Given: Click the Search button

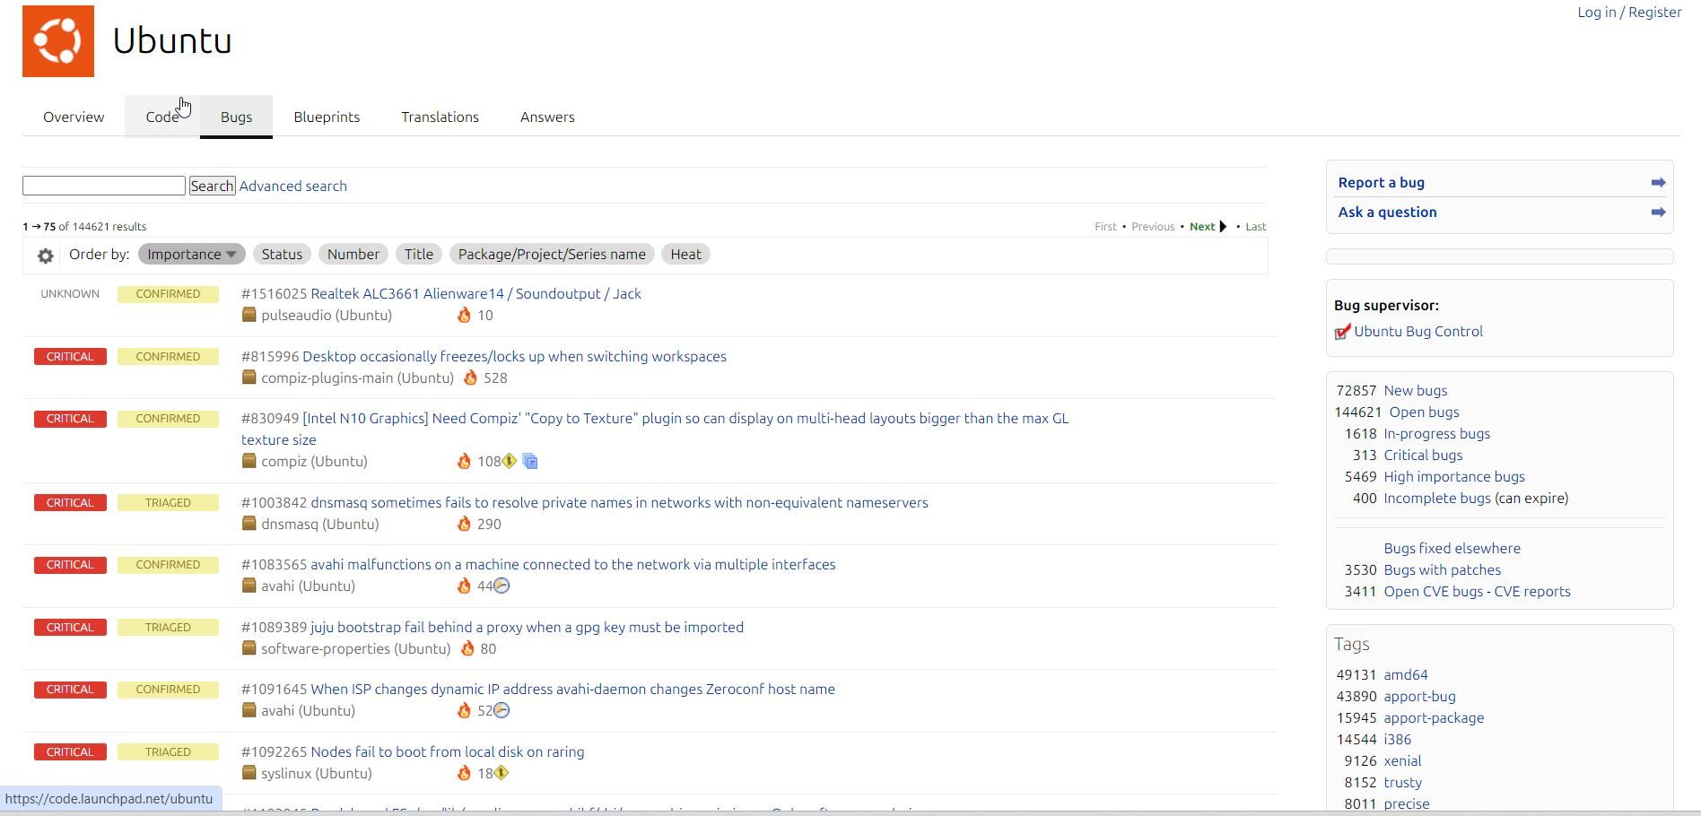Looking at the screenshot, I should coord(213,186).
